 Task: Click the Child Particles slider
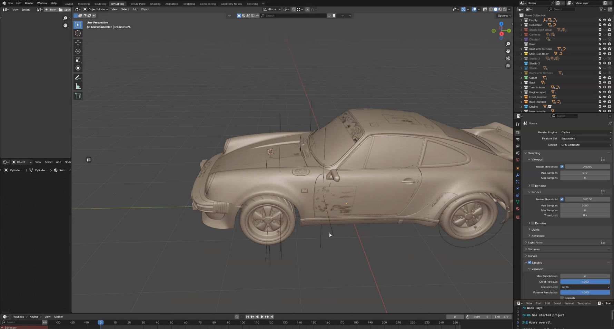[585, 282]
